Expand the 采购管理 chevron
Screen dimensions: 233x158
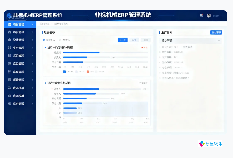pyautogui.click(x=32, y=56)
